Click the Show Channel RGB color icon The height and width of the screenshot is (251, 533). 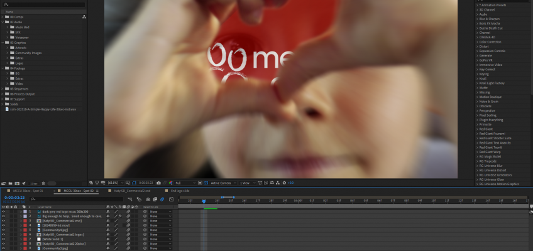(x=170, y=183)
